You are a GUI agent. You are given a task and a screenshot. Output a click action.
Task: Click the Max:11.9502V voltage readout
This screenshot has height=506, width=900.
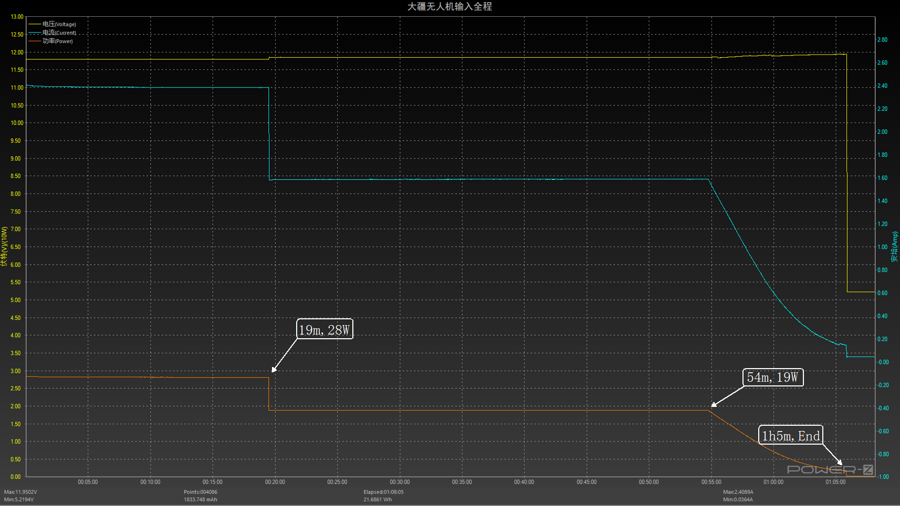(20, 492)
